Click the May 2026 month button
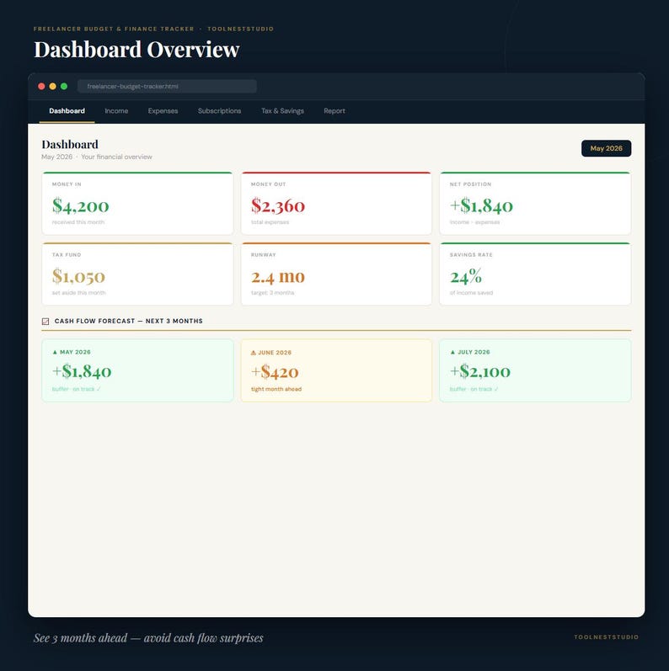 tap(606, 148)
